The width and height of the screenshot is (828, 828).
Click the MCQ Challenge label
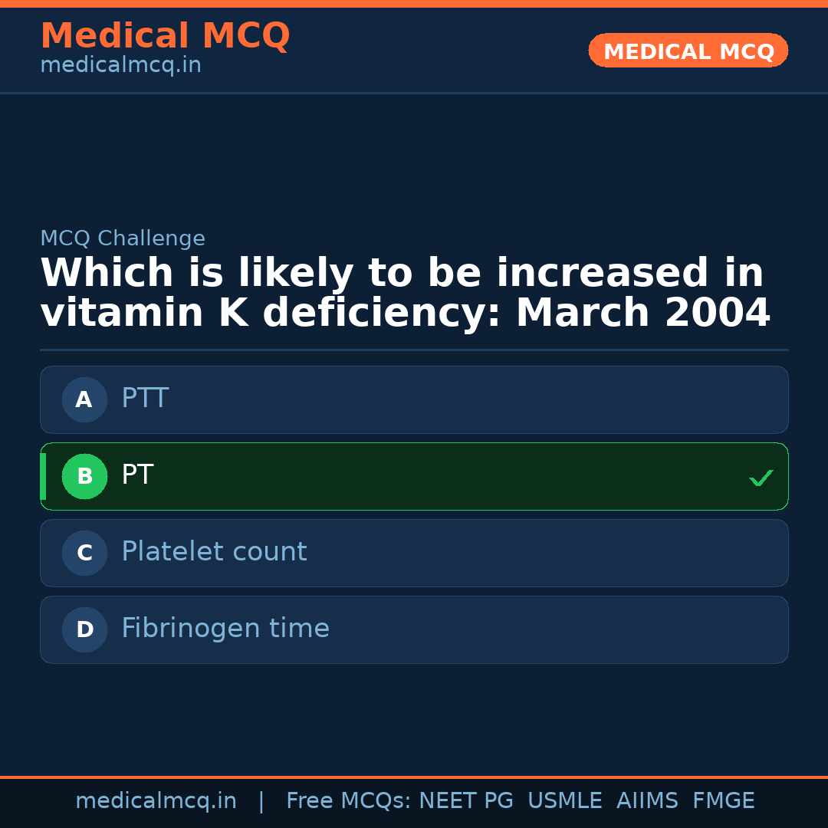coord(123,238)
